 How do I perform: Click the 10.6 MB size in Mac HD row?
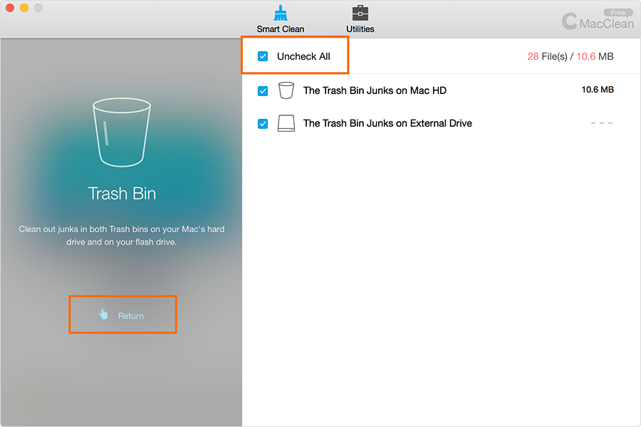(x=598, y=90)
